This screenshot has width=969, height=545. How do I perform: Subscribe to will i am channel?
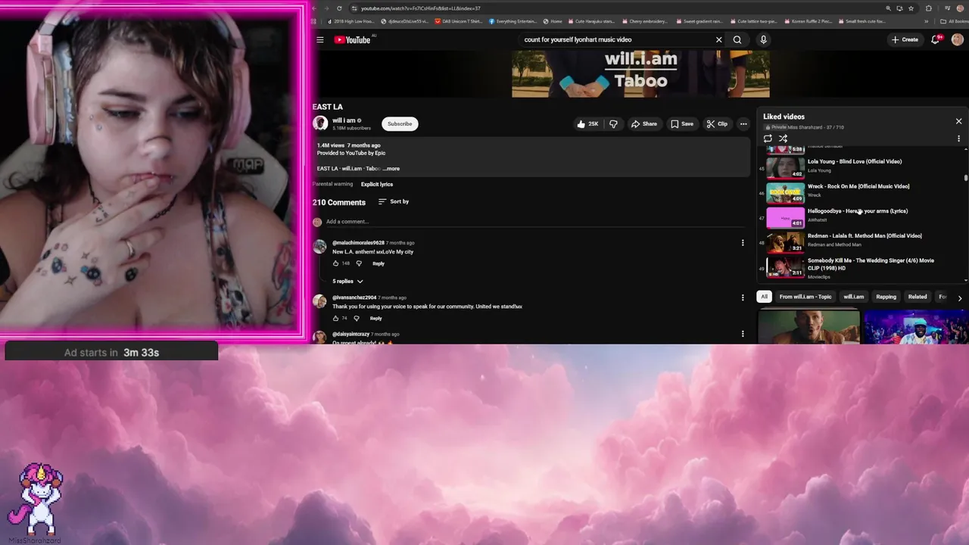[400, 124]
